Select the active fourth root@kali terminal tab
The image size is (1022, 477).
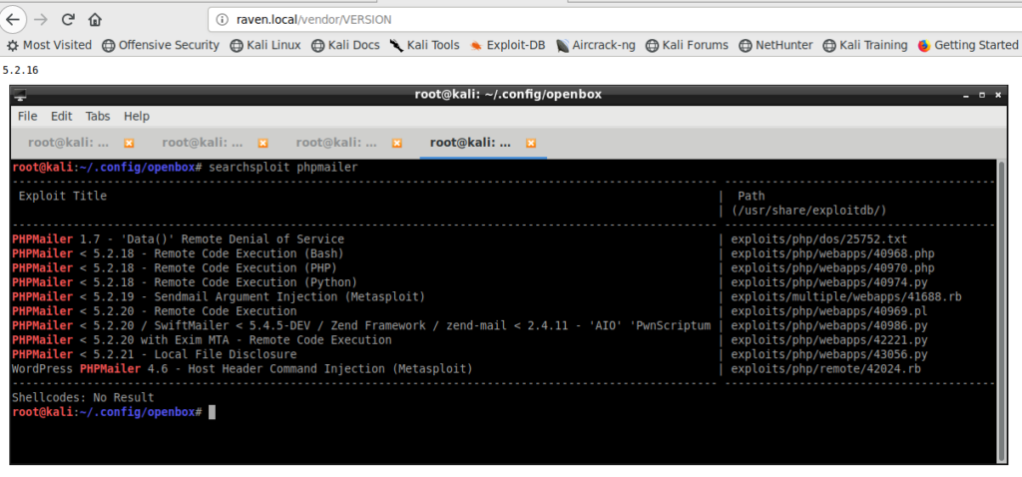click(470, 143)
